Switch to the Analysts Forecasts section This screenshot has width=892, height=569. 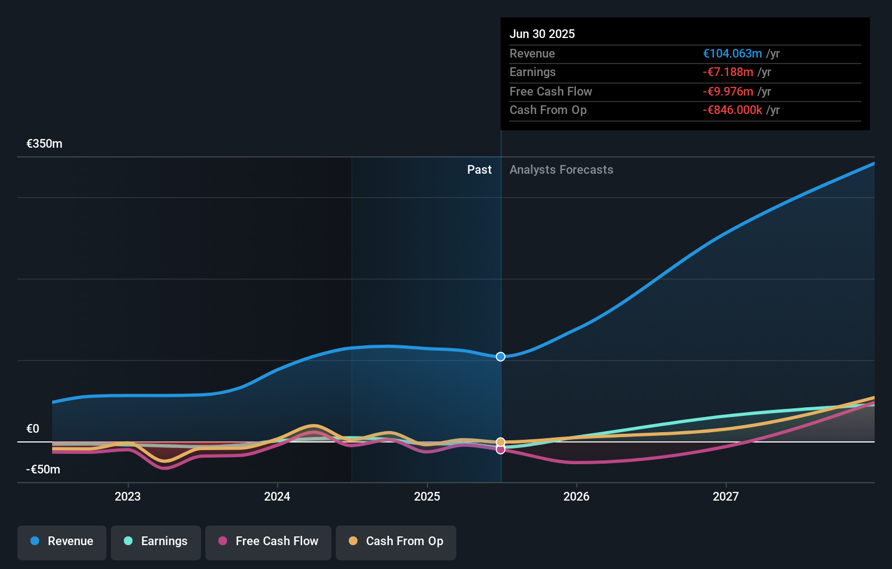pyautogui.click(x=561, y=169)
